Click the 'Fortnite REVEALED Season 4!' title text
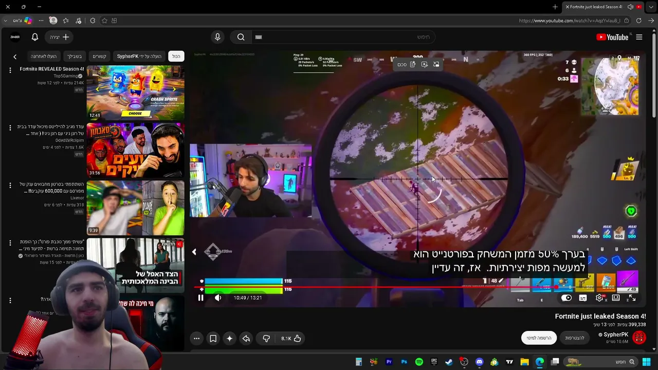658x370 pixels. pyautogui.click(x=51, y=69)
